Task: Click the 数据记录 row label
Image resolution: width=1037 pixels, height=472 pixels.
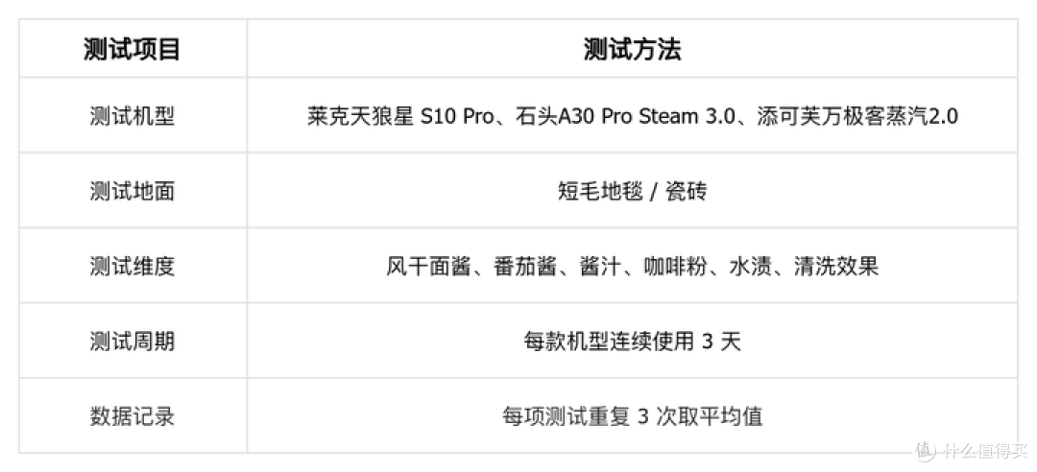Action: point(133,416)
